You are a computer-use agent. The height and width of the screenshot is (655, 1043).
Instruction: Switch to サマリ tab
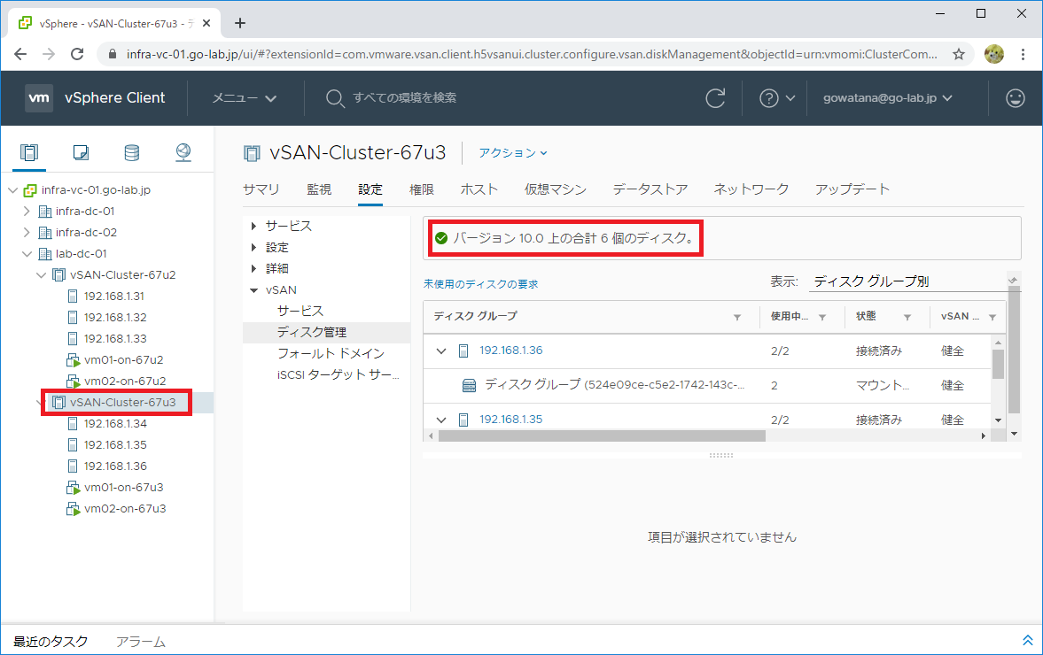(261, 189)
